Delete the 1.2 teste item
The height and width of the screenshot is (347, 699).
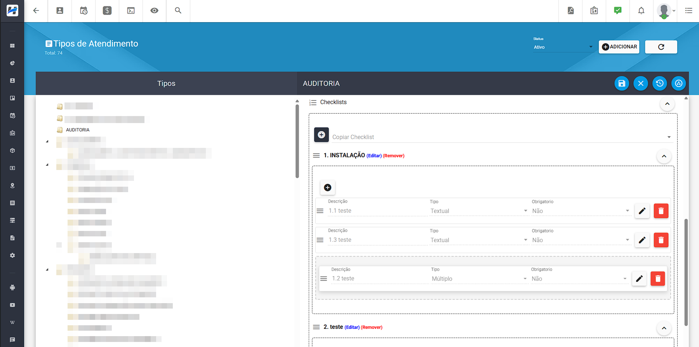[x=658, y=279]
